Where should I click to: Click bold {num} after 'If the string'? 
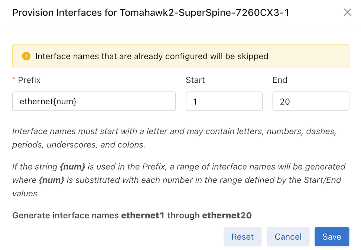pyautogui.click(x=72, y=167)
